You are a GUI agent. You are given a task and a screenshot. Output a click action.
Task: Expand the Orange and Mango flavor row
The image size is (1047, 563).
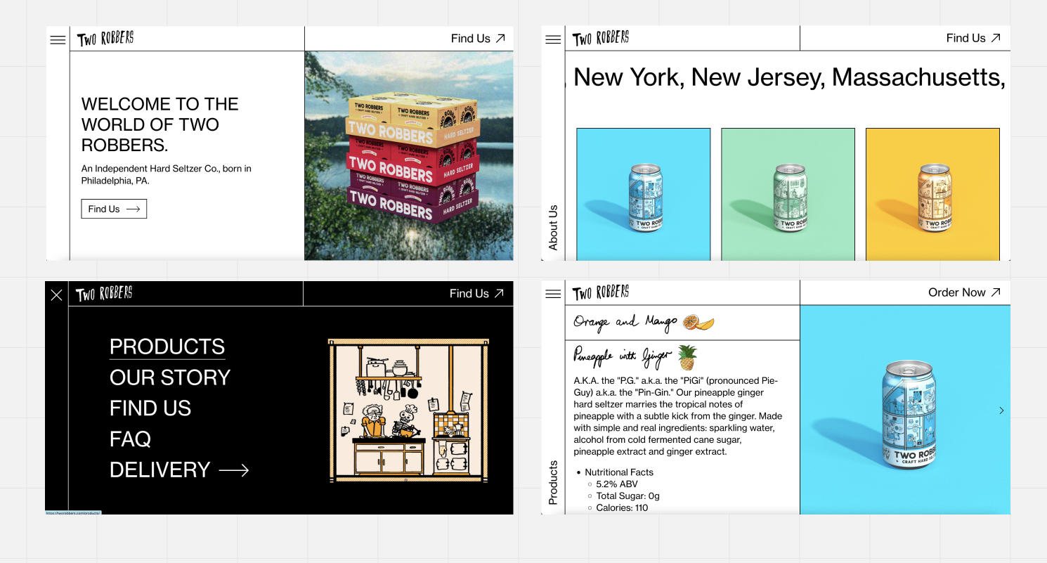coord(682,323)
